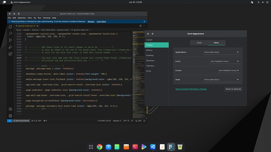The width and height of the screenshot is (271, 152).
Task: Click the Manage link in Restricted Mode banner
Action: pyautogui.click(x=91, y=22)
